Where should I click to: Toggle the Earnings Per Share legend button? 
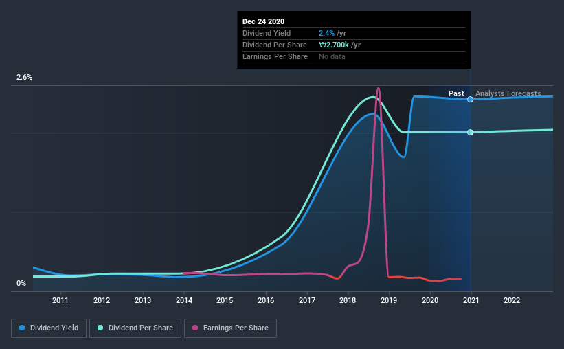tap(230, 328)
